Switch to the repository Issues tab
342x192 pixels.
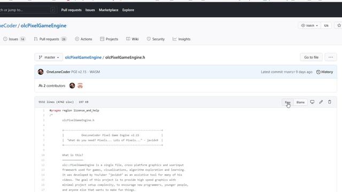coord(14,39)
